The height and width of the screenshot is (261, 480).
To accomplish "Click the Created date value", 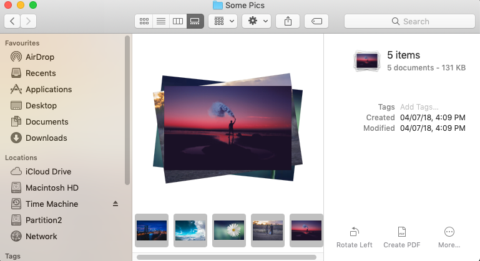I will (433, 118).
